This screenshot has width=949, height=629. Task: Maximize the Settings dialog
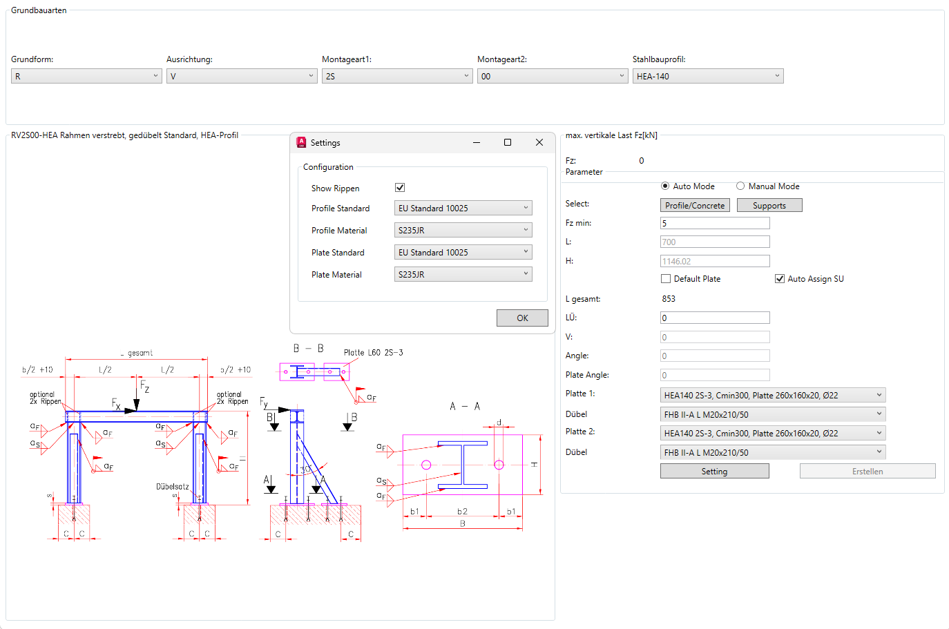(x=508, y=142)
